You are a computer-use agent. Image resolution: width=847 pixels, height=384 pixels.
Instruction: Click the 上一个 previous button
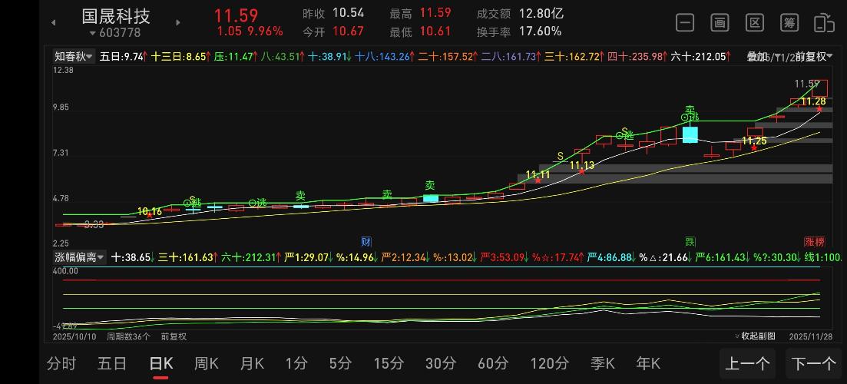tap(747, 363)
